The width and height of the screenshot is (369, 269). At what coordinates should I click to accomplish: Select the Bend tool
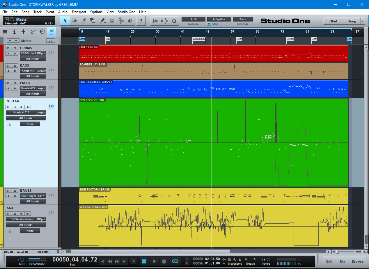pyautogui.click(x=121, y=21)
